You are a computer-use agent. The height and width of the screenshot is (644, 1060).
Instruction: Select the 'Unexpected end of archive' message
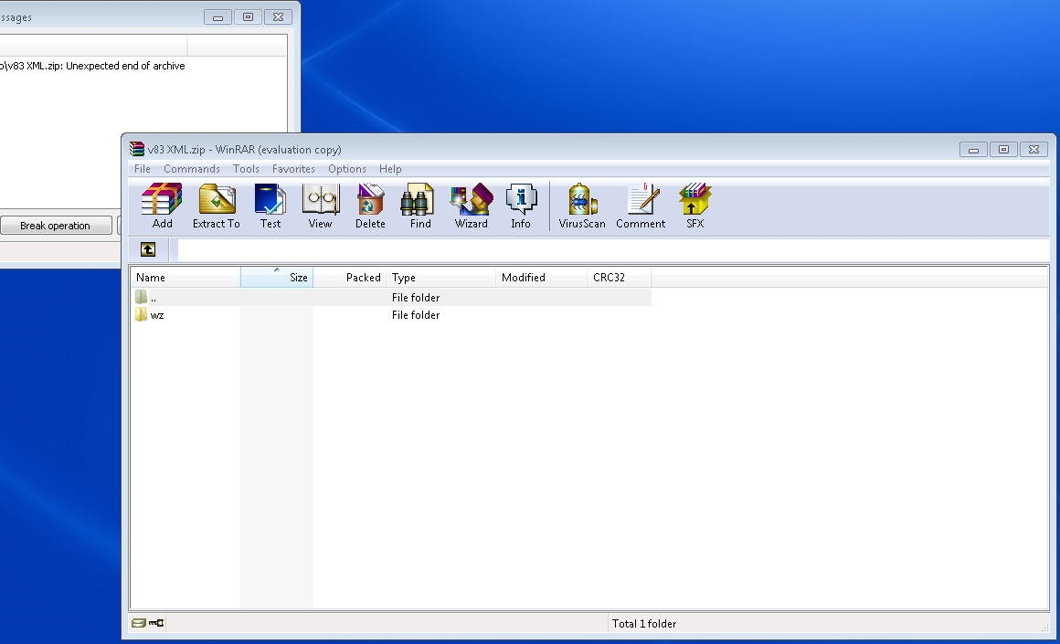92,66
